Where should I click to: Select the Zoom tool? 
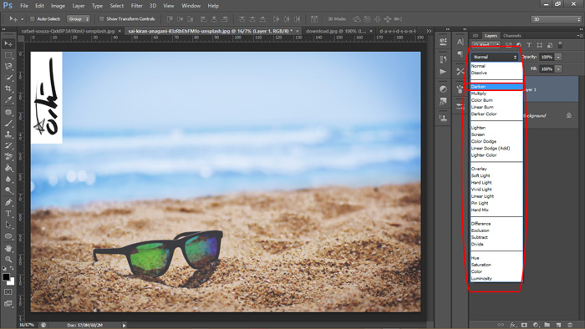(8, 259)
